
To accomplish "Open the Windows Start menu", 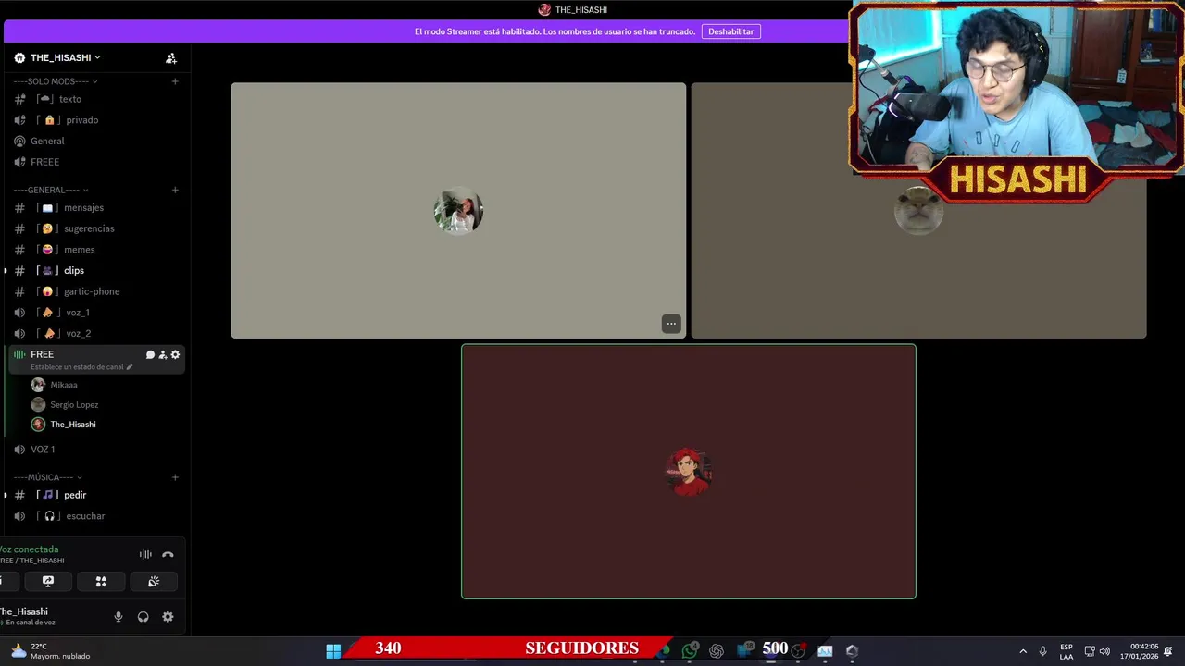I will click(333, 650).
